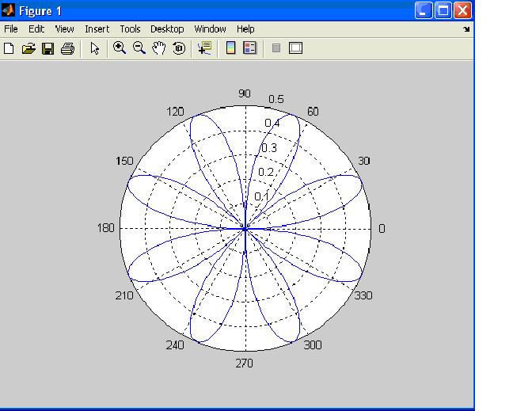513x411 pixels.
Task: Click the 210 degree angle label
Action: [x=124, y=295]
